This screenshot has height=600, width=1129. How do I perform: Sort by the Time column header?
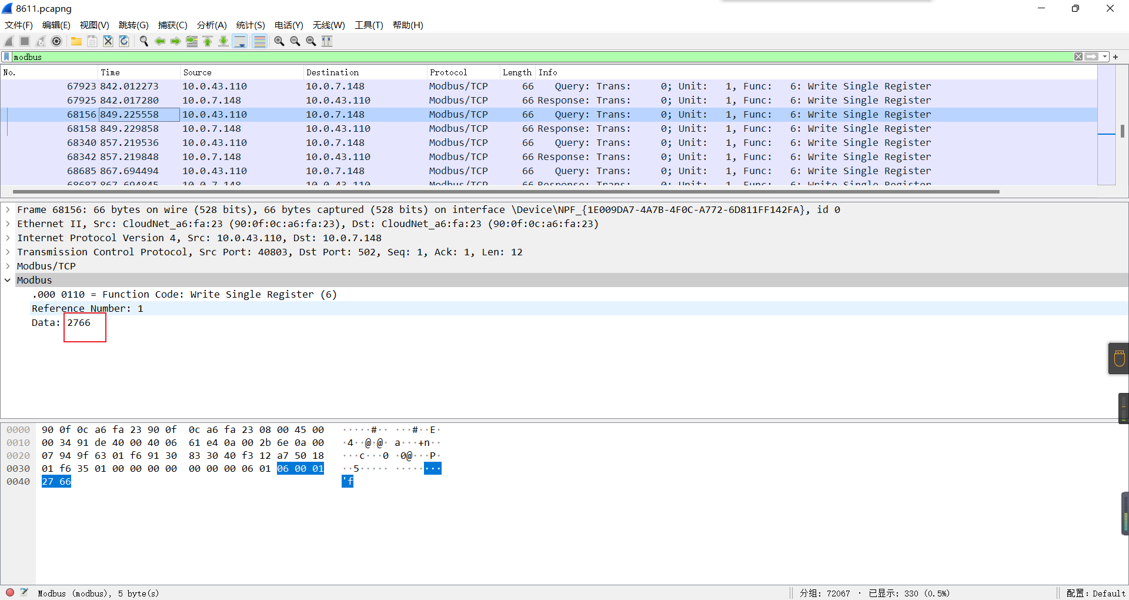pos(139,72)
